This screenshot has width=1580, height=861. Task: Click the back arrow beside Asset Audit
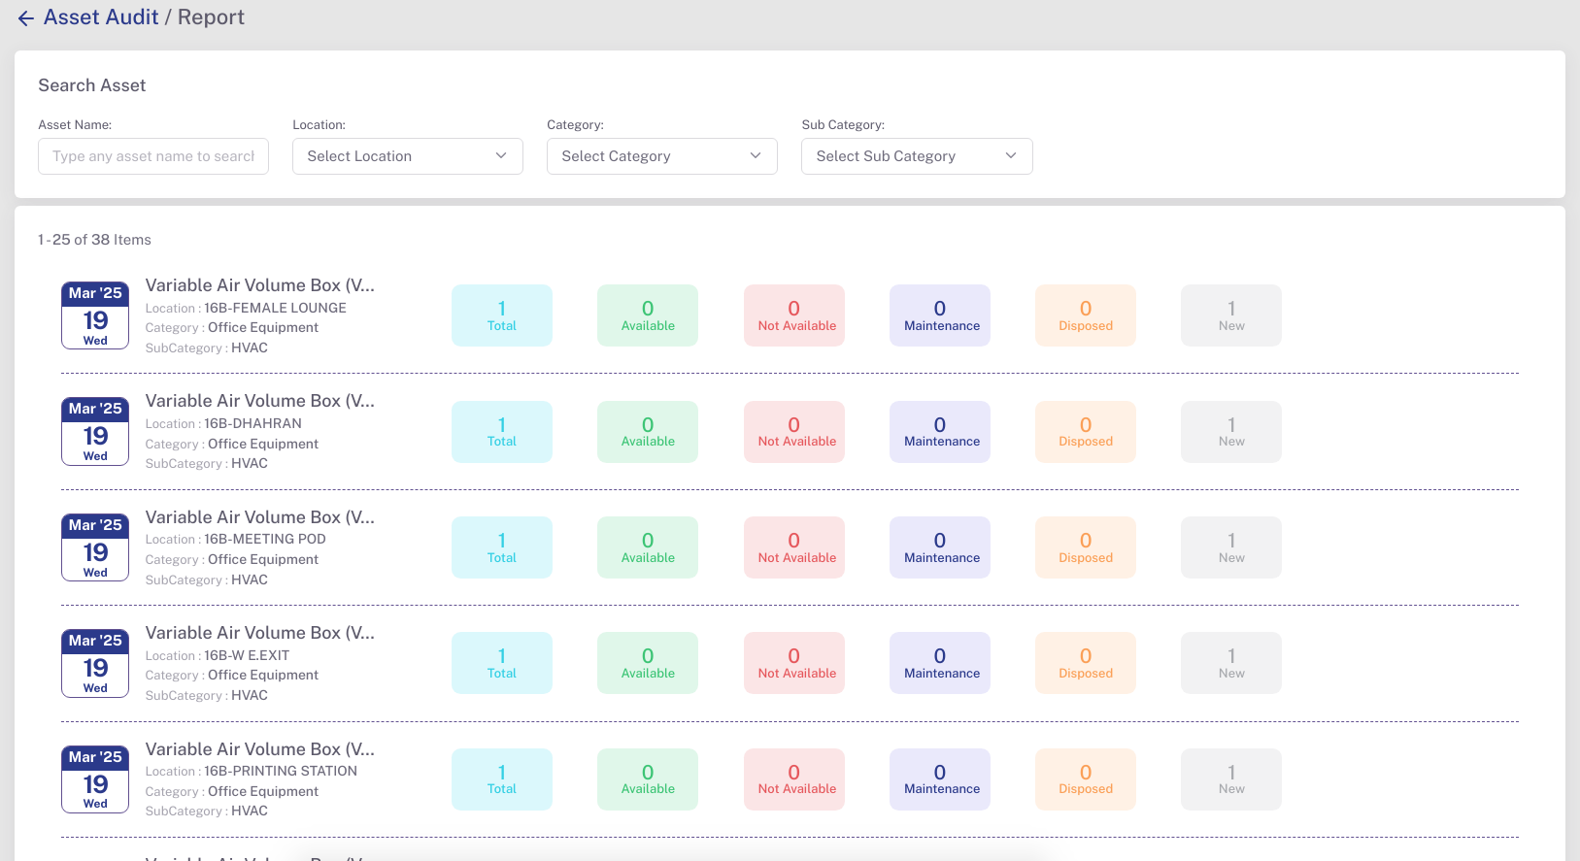pos(26,18)
